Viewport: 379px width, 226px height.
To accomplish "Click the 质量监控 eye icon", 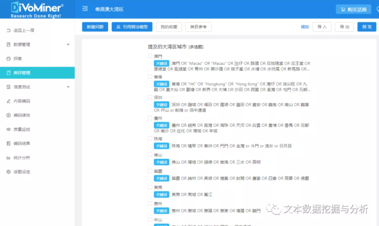I will coord(9,129).
